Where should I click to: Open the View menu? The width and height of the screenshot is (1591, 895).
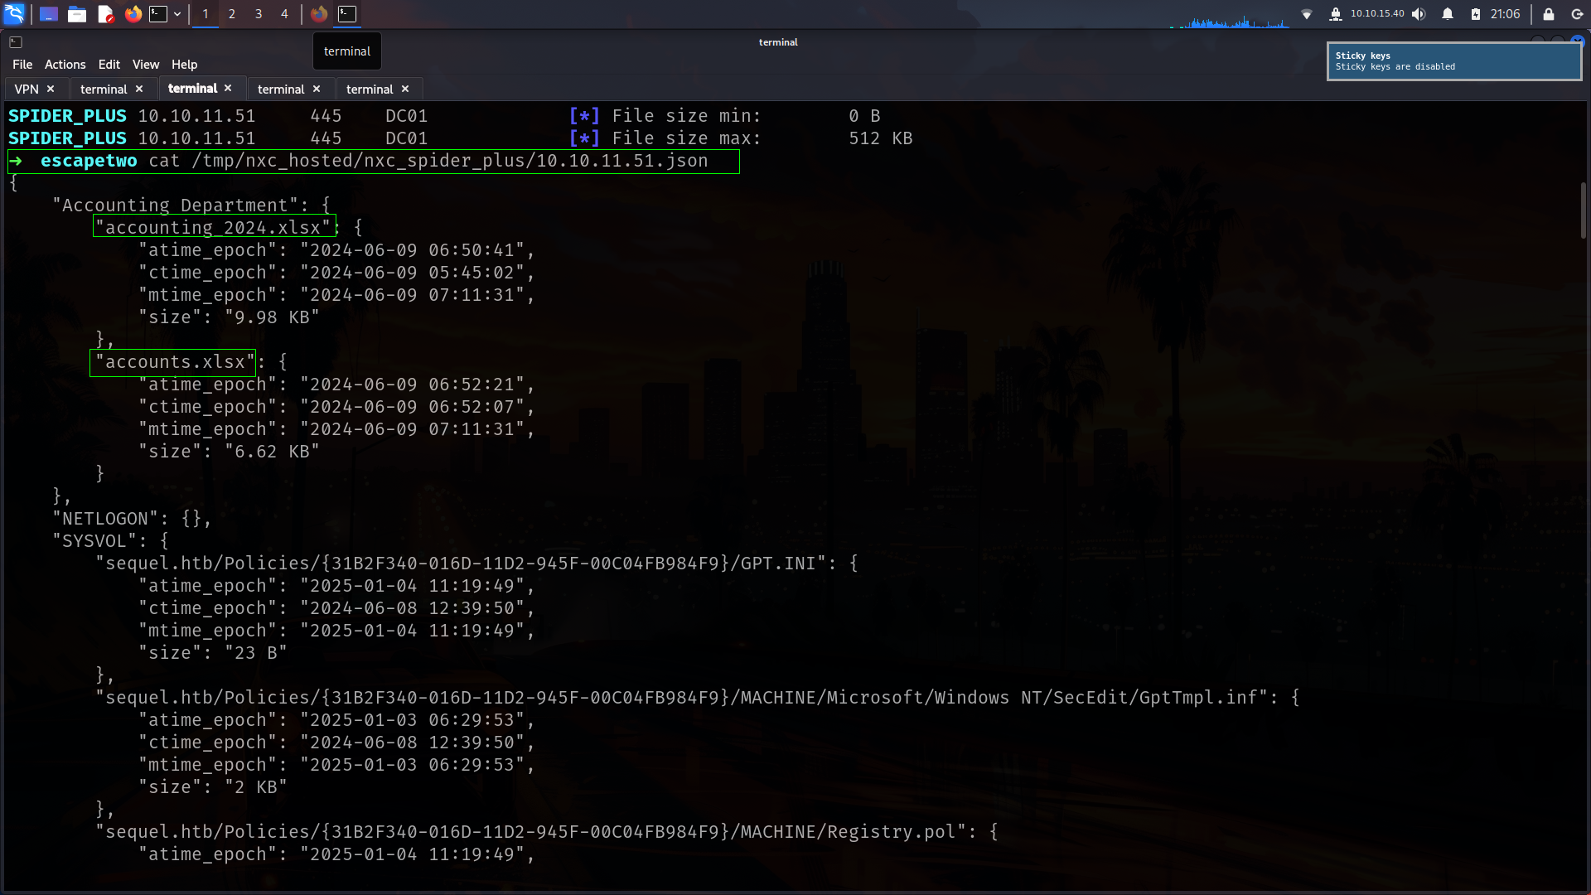tap(146, 65)
